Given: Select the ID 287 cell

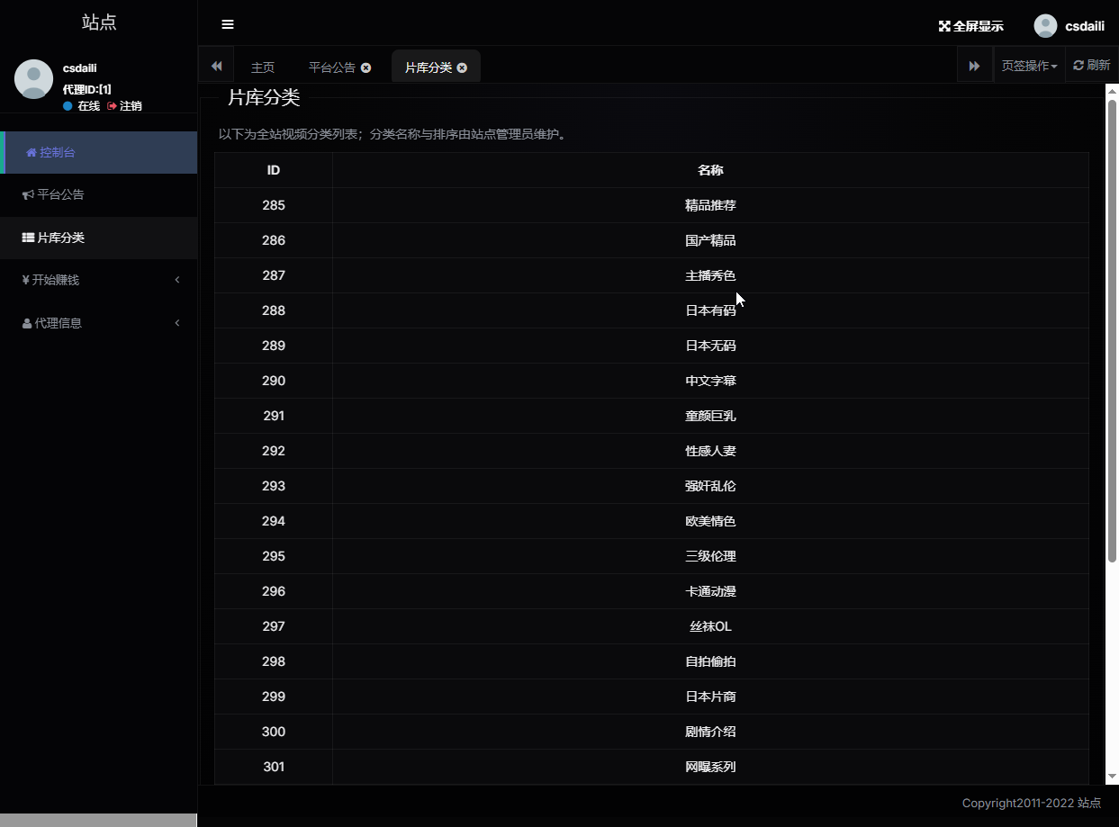Looking at the screenshot, I should 274,275.
